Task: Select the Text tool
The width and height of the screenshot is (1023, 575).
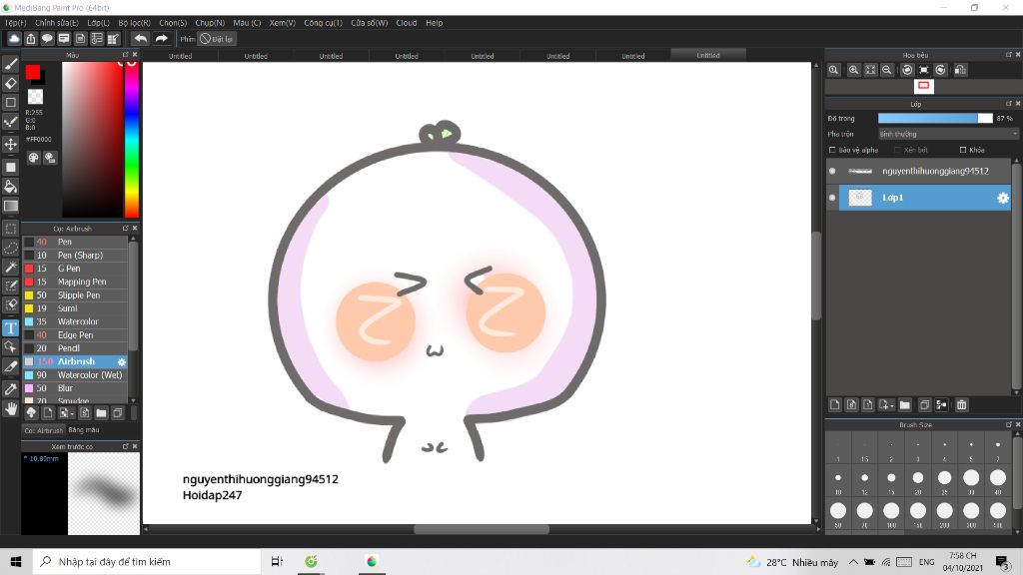Action: tap(10, 327)
